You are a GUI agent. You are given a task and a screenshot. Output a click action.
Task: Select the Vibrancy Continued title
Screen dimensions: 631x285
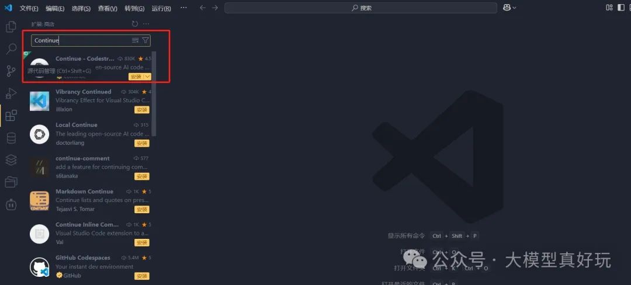tap(84, 92)
